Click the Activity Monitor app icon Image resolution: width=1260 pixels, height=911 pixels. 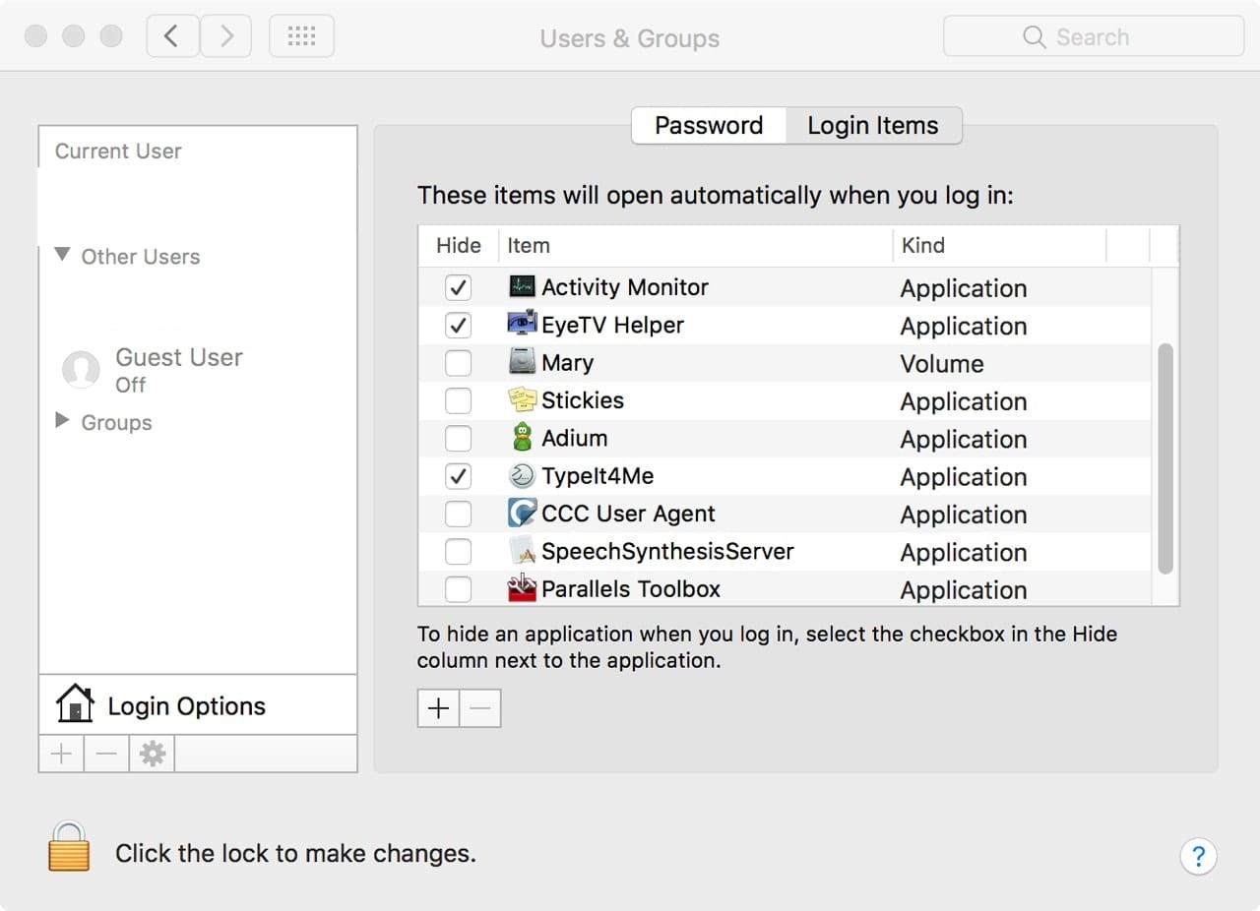[x=521, y=287]
